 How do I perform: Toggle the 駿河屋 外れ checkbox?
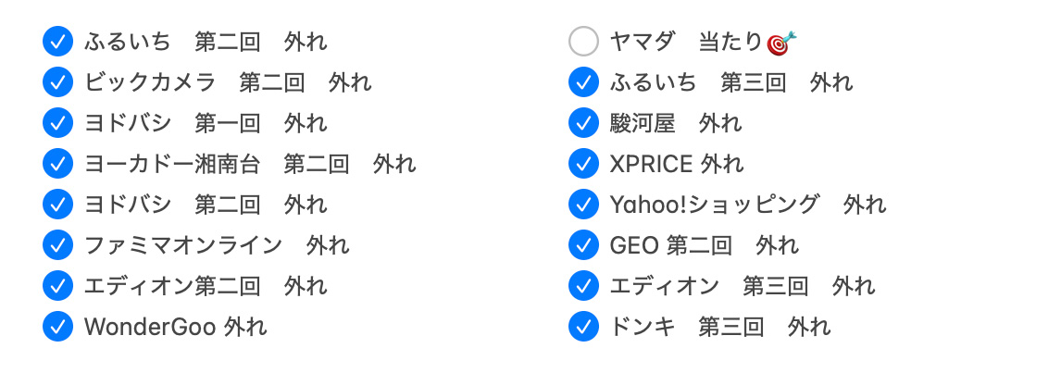pos(583,123)
